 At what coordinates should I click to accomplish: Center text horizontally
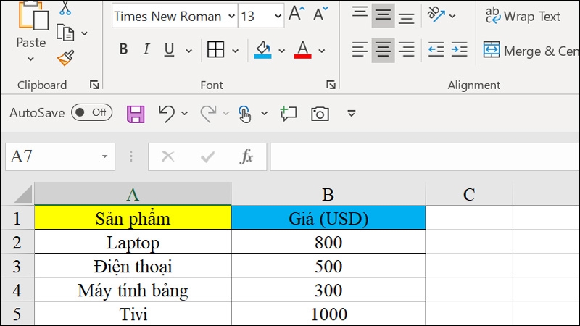click(383, 50)
